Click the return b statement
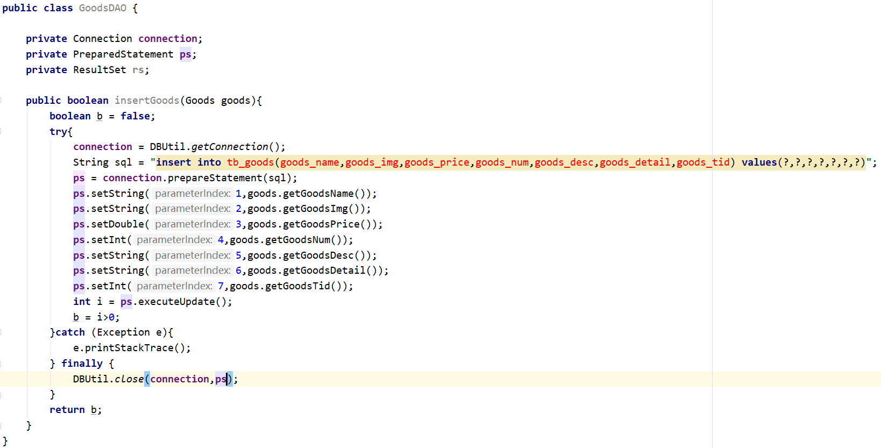The width and height of the screenshot is (881, 448). (x=75, y=410)
